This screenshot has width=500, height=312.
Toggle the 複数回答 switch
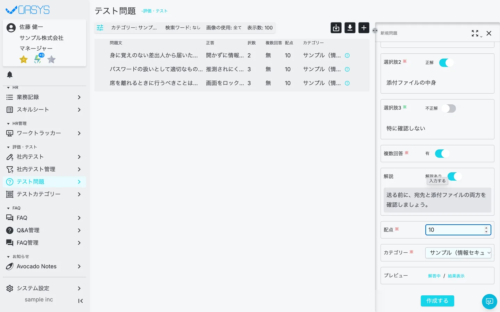click(442, 154)
